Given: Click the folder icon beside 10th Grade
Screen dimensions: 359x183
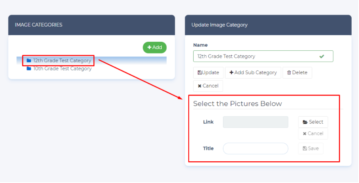Looking at the screenshot, I should pyautogui.click(x=29, y=69).
